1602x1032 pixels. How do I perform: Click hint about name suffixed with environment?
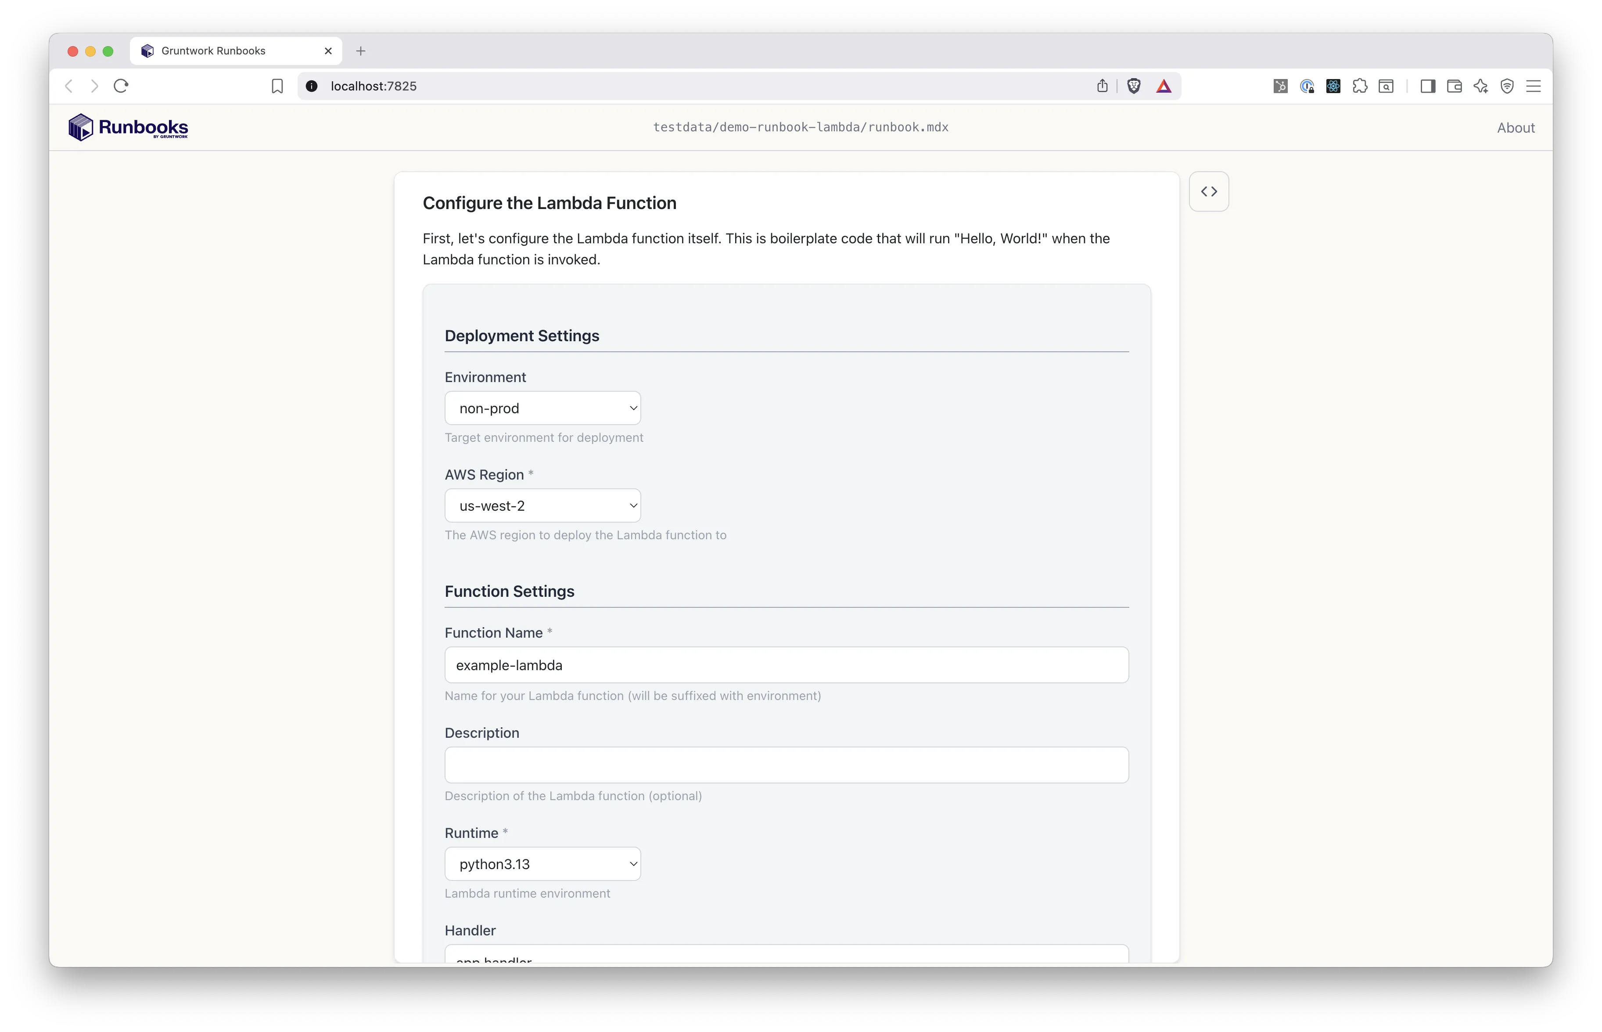pyautogui.click(x=633, y=696)
